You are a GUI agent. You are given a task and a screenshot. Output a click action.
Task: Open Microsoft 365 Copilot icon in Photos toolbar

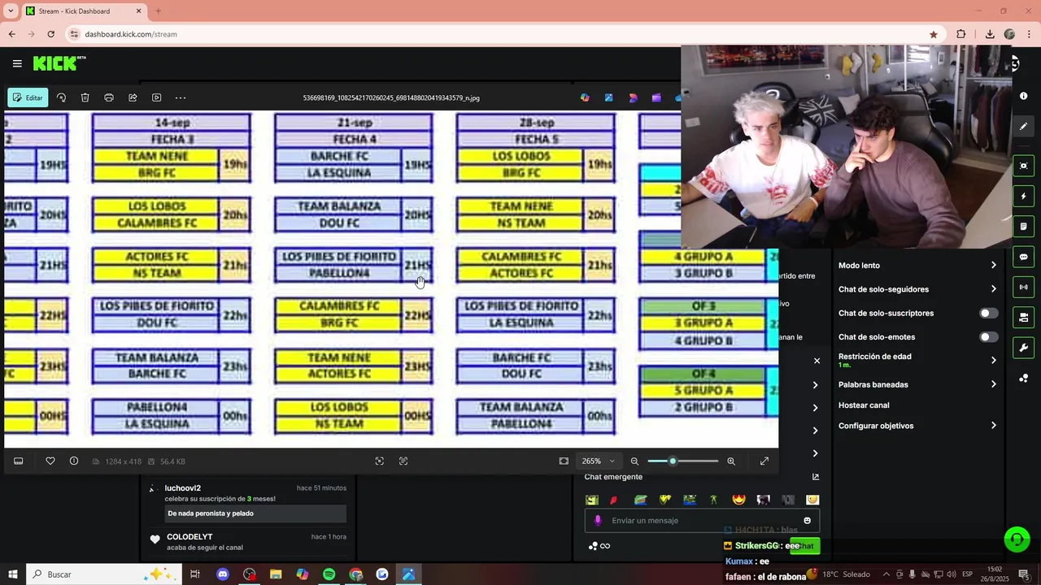click(x=585, y=97)
